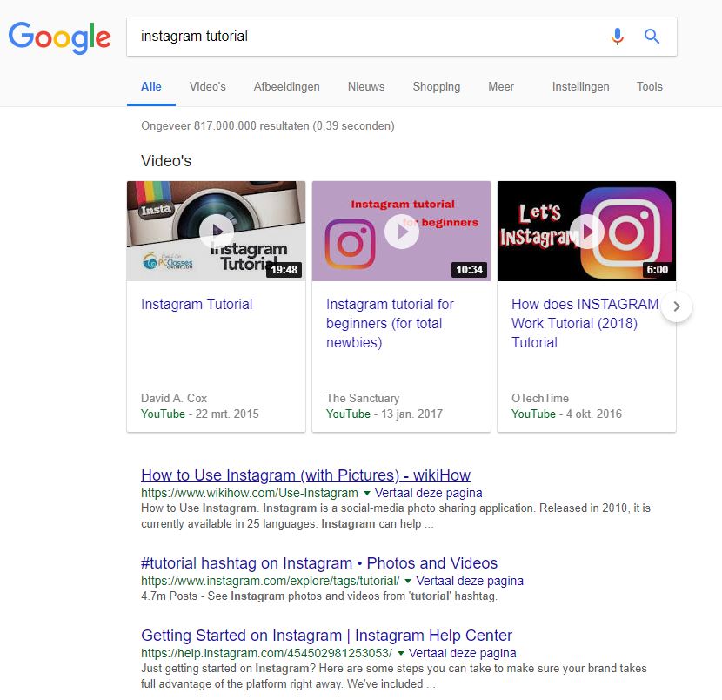Open 'How does INSTAGRAM Work Tutorial' link
This screenshot has width=722, height=700.
585,323
